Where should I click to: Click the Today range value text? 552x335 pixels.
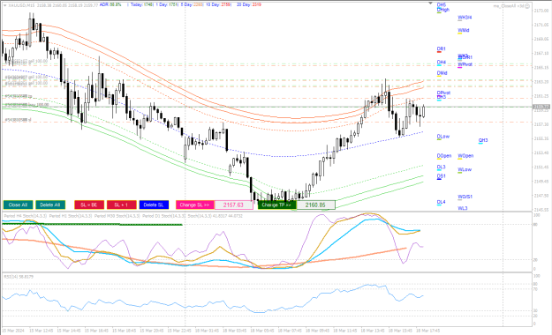pyautogui.click(x=141, y=5)
